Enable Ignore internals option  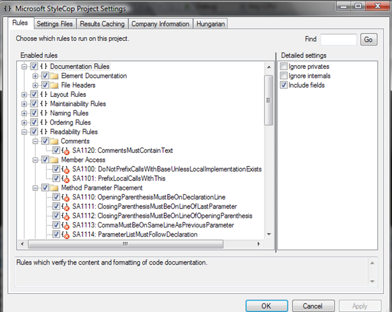pos(283,76)
